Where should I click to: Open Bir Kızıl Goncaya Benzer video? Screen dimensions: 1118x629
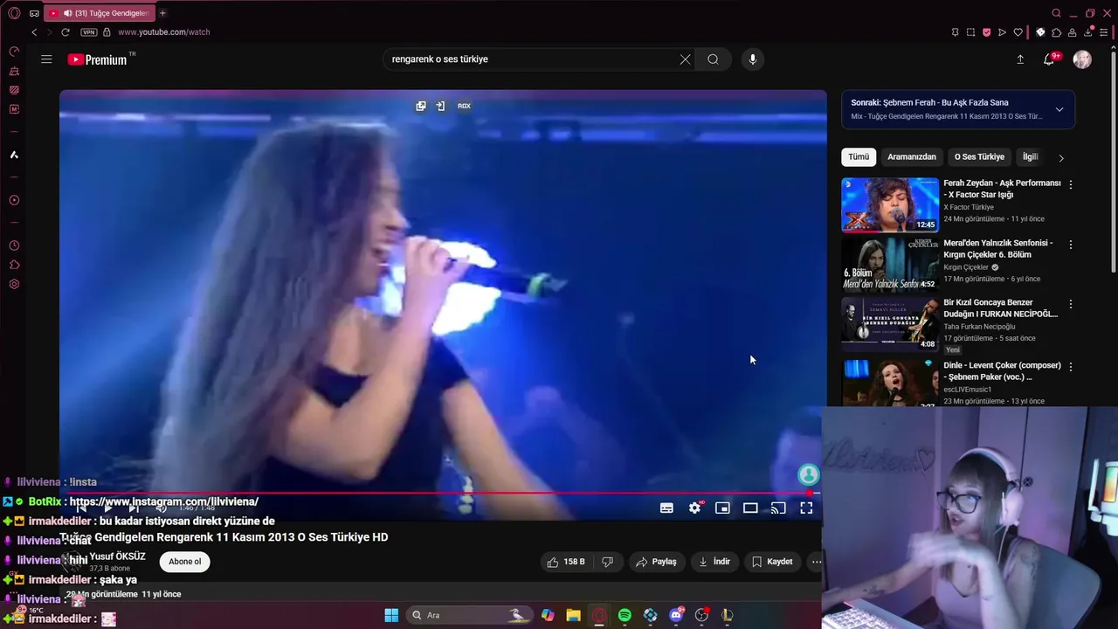[890, 324]
